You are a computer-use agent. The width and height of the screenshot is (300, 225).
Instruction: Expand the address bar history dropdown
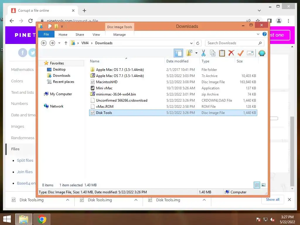coord(191,43)
